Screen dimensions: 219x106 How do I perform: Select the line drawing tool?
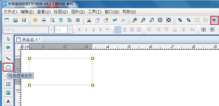[x=8, y=59]
